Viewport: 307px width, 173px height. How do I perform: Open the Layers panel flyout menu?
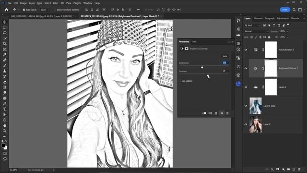(x=304, y=18)
